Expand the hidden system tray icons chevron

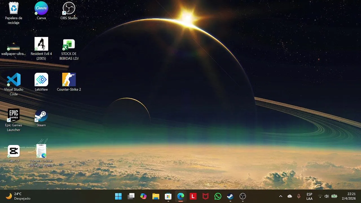pos(281,196)
